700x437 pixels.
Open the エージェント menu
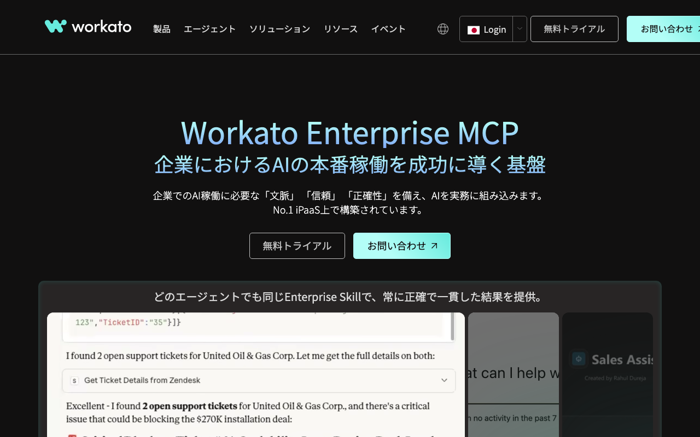click(x=209, y=29)
